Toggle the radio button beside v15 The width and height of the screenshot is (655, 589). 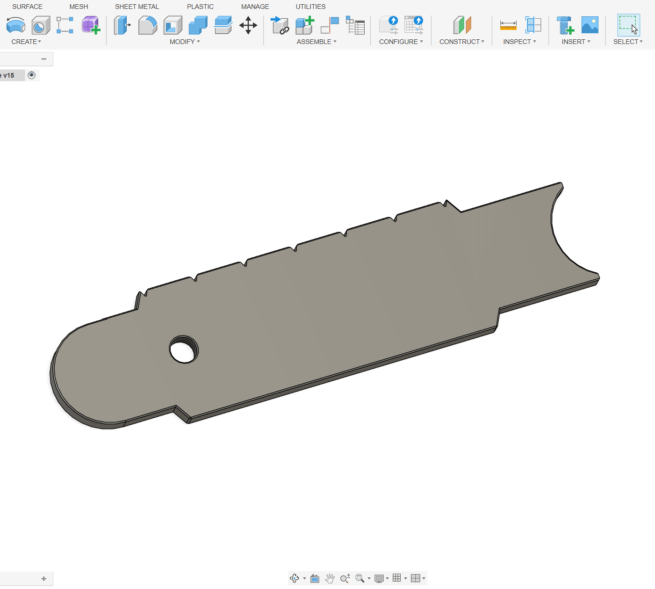point(32,75)
